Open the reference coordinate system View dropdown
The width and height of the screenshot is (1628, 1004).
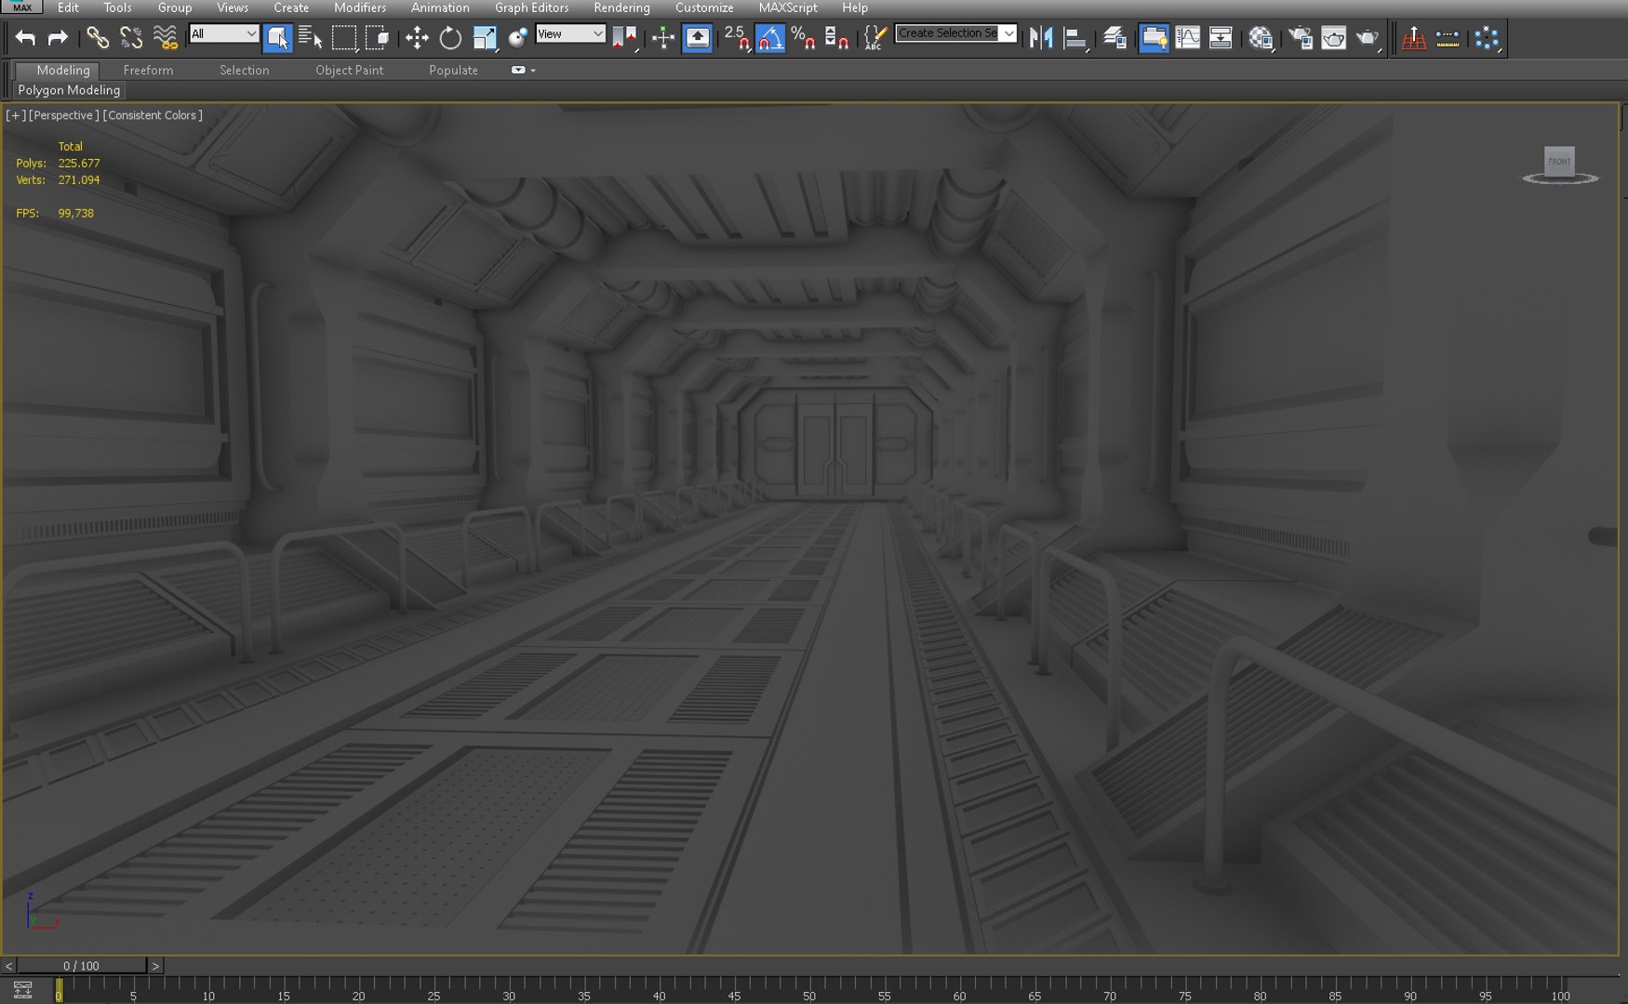coord(570,33)
